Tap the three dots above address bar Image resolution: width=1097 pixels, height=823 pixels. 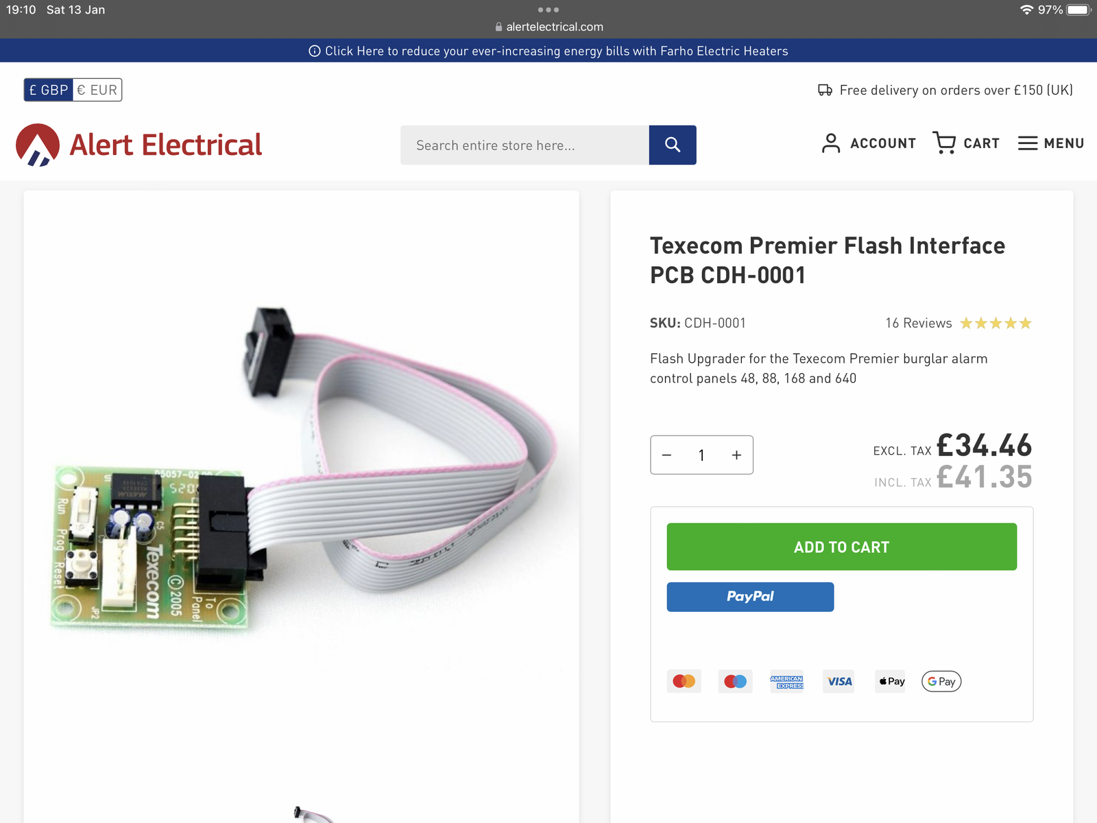[x=548, y=10]
